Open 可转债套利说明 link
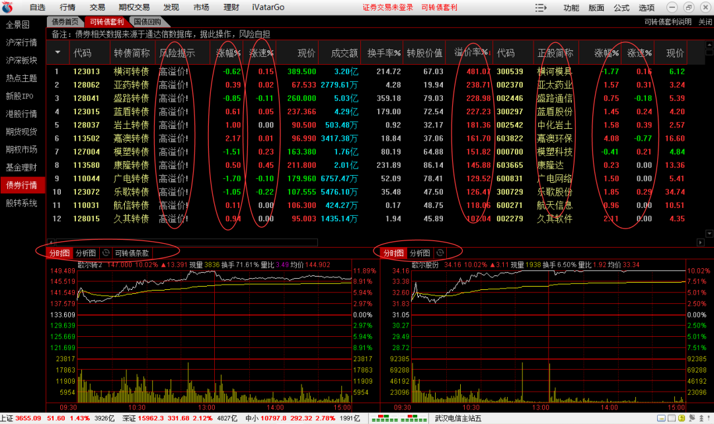The height and width of the screenshot is (424, 714). pyautogui.click(x=668, y=22)
